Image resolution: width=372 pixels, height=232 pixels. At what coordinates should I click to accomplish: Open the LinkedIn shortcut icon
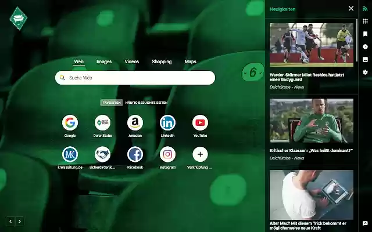(x=167, y=122)
